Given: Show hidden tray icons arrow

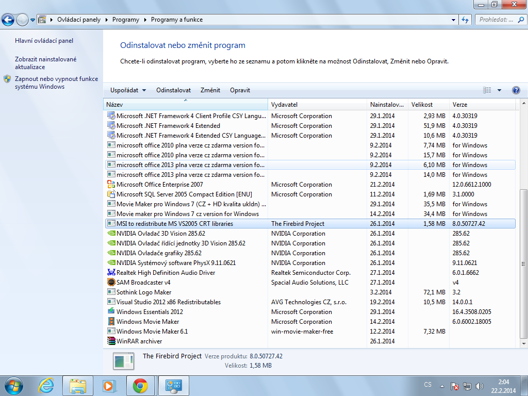Looking at the screenshot, I should [442, 386].
